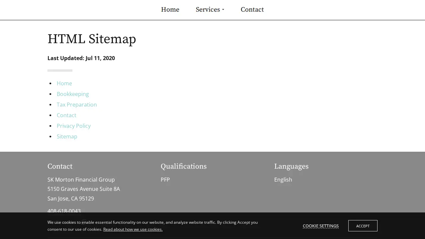The height and width of the screenshot is (239, 425).
Task: Follow the Tax Preparation link
Action: 77,105
